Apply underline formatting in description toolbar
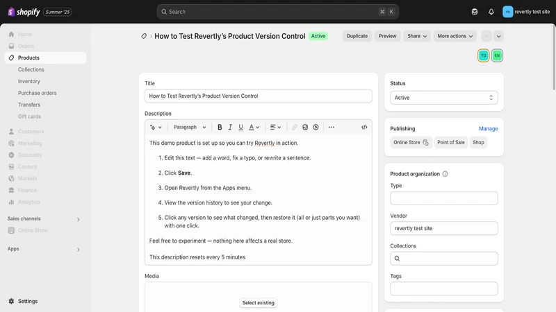Viewport: 556px width, 312px height. (x=240, y=128)
